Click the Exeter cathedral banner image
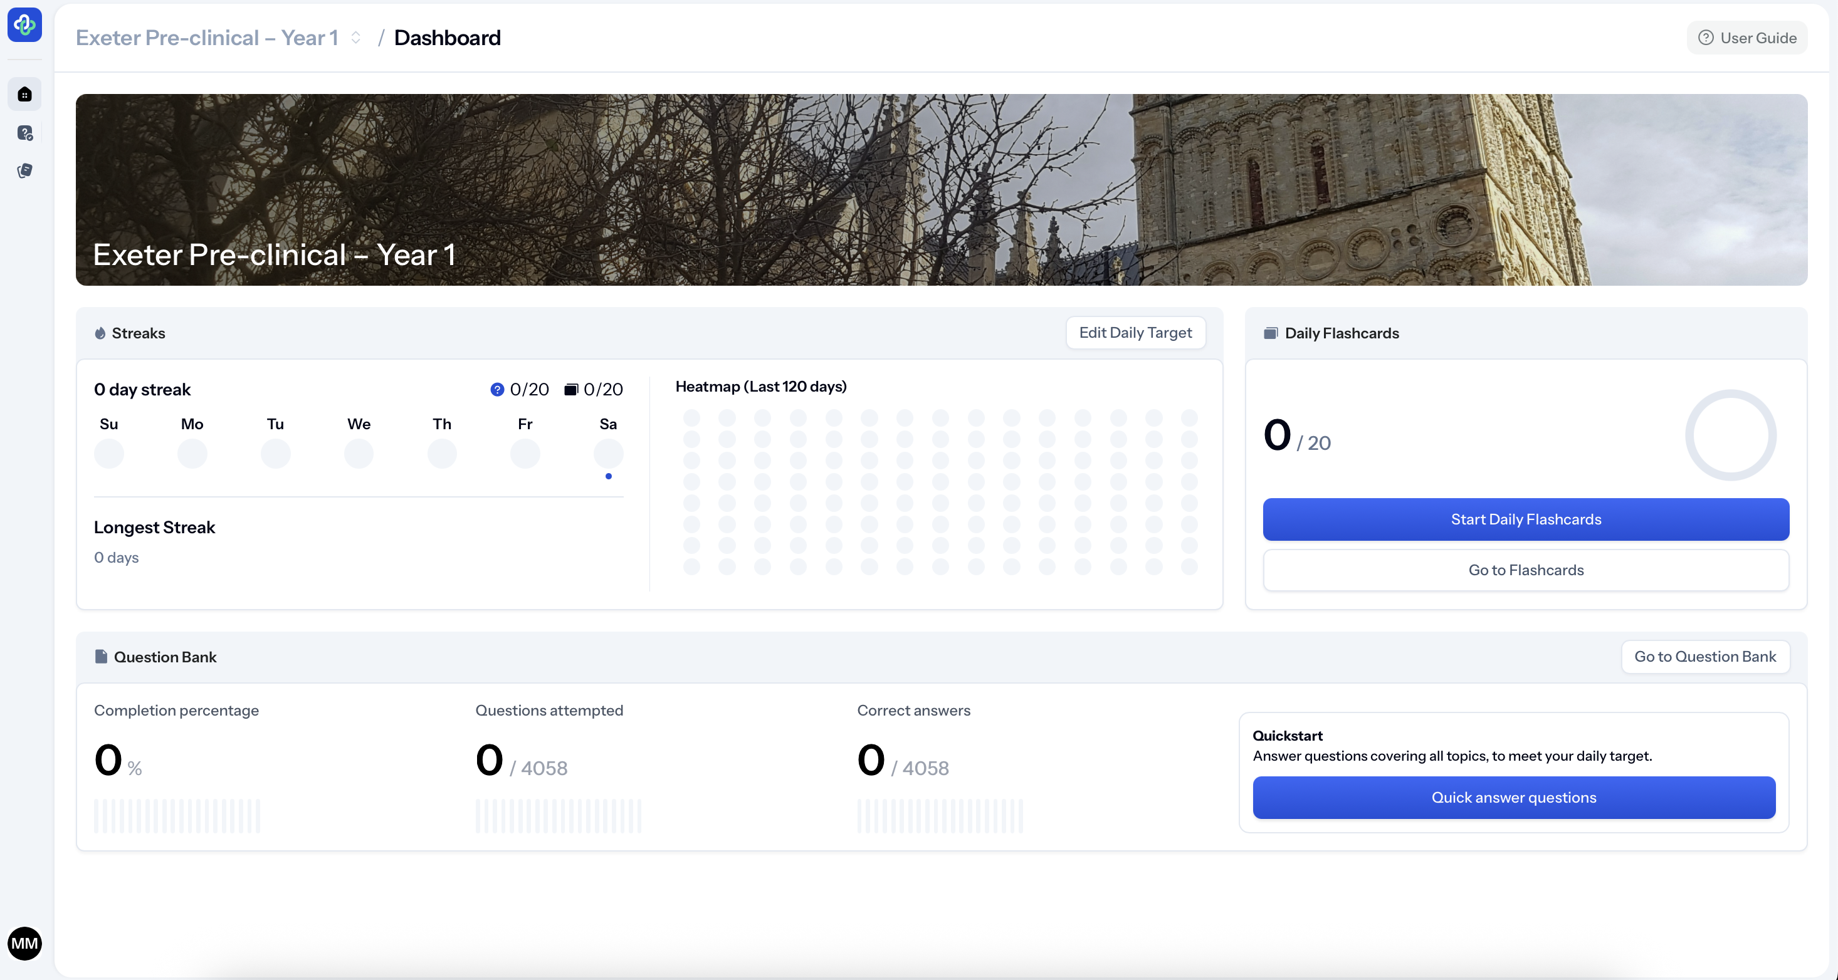Image resolution: width=1838 pixels, height=980 pixels. coord(941,190)
